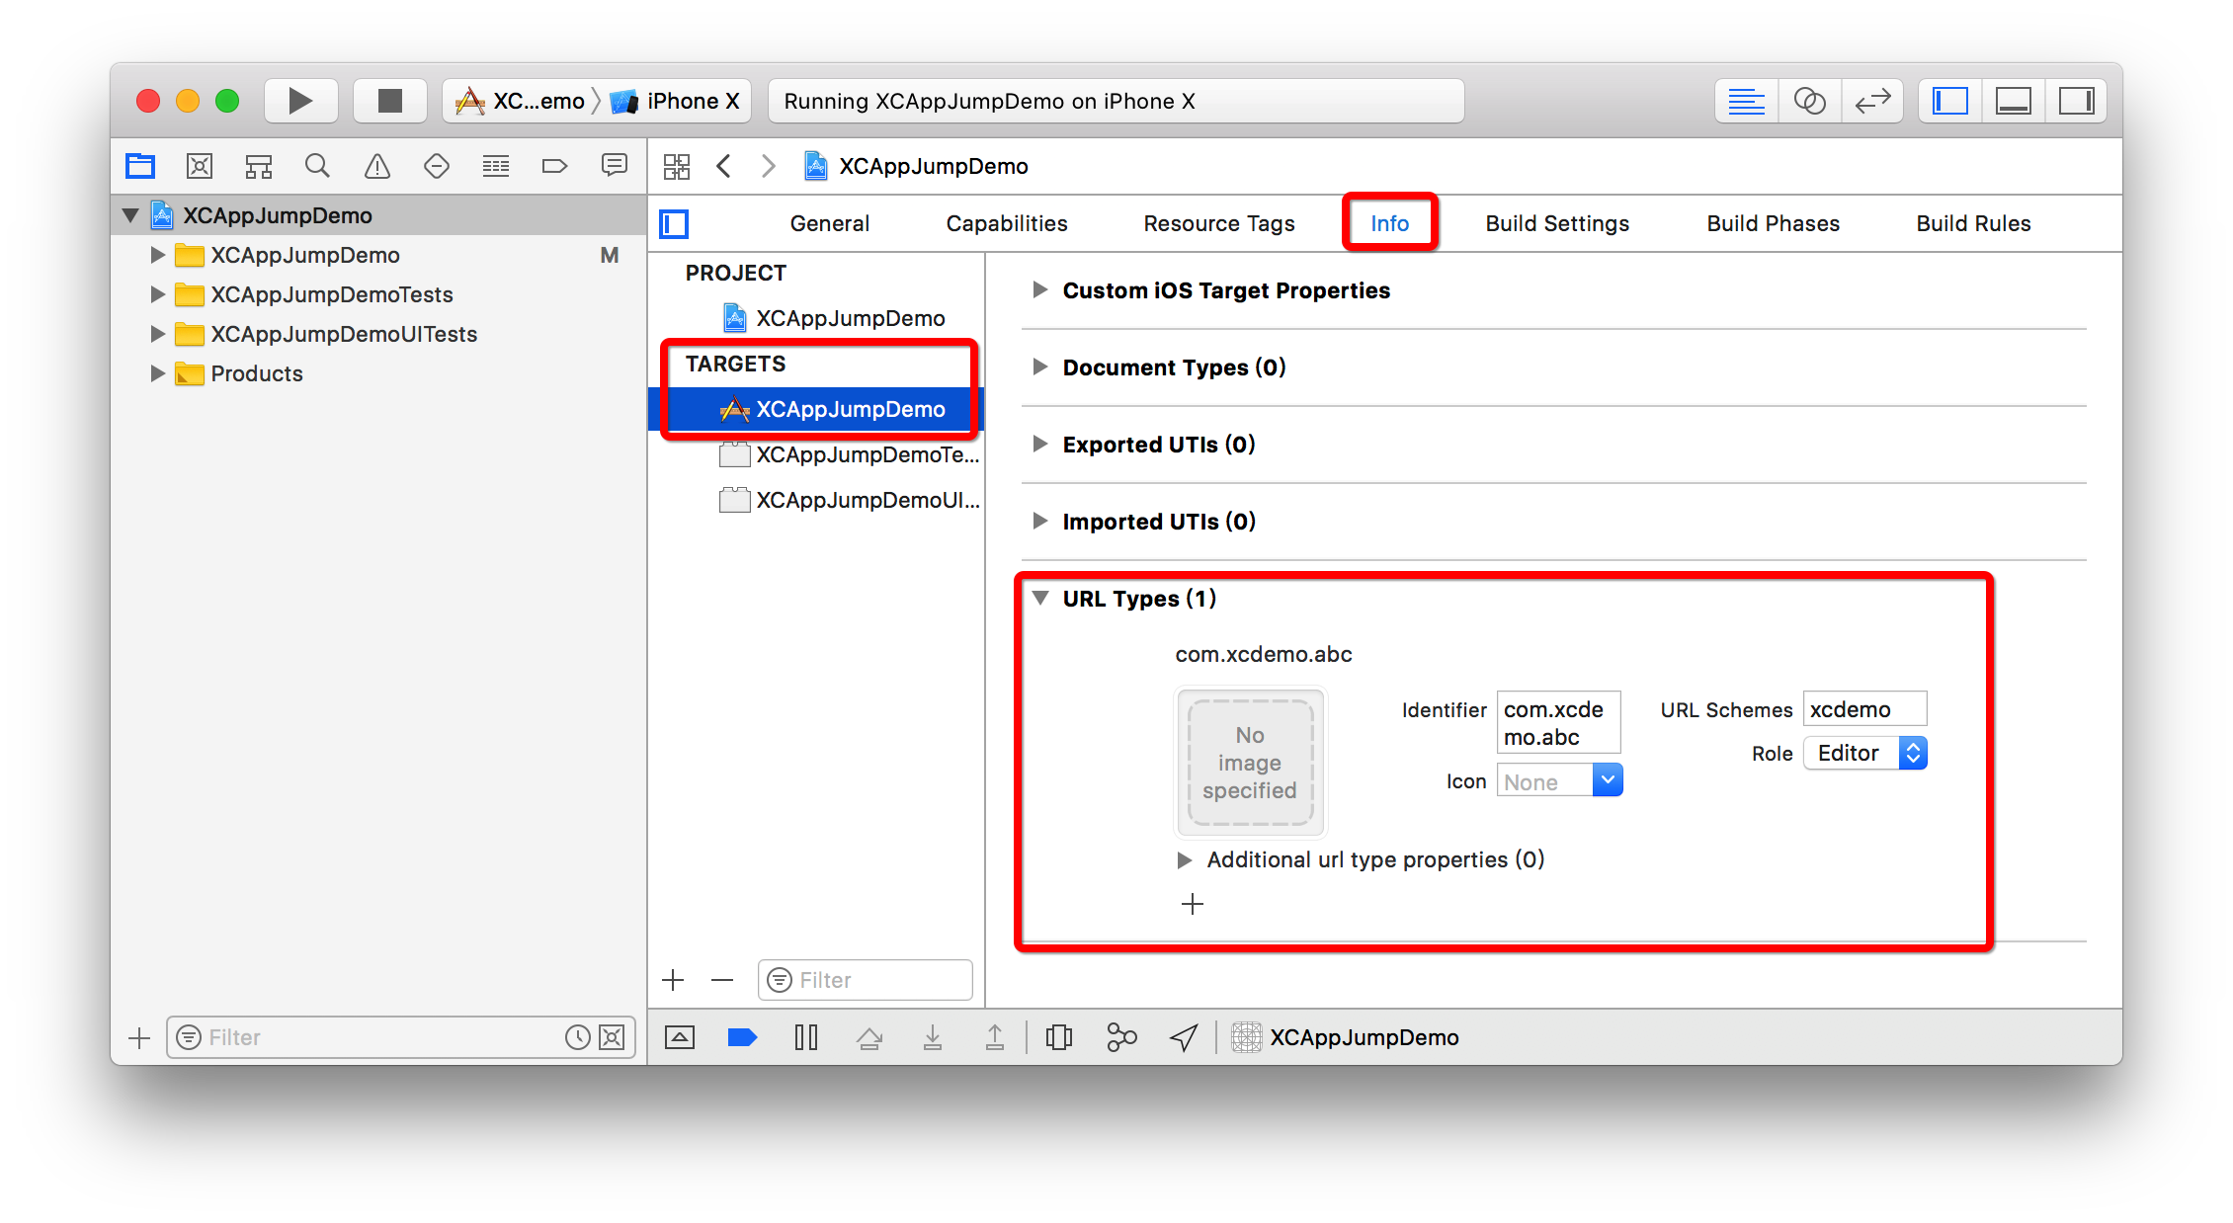Viewport: 2233px width, 1223px height.
Task: Click the Debug View Hierarchy icon
Action: pyautogui.click(x=1058, y=1037)
